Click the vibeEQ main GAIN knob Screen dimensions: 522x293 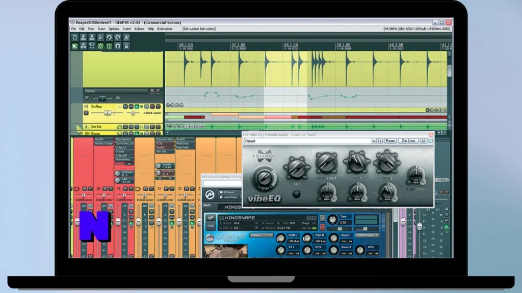(x=264, y=178)
